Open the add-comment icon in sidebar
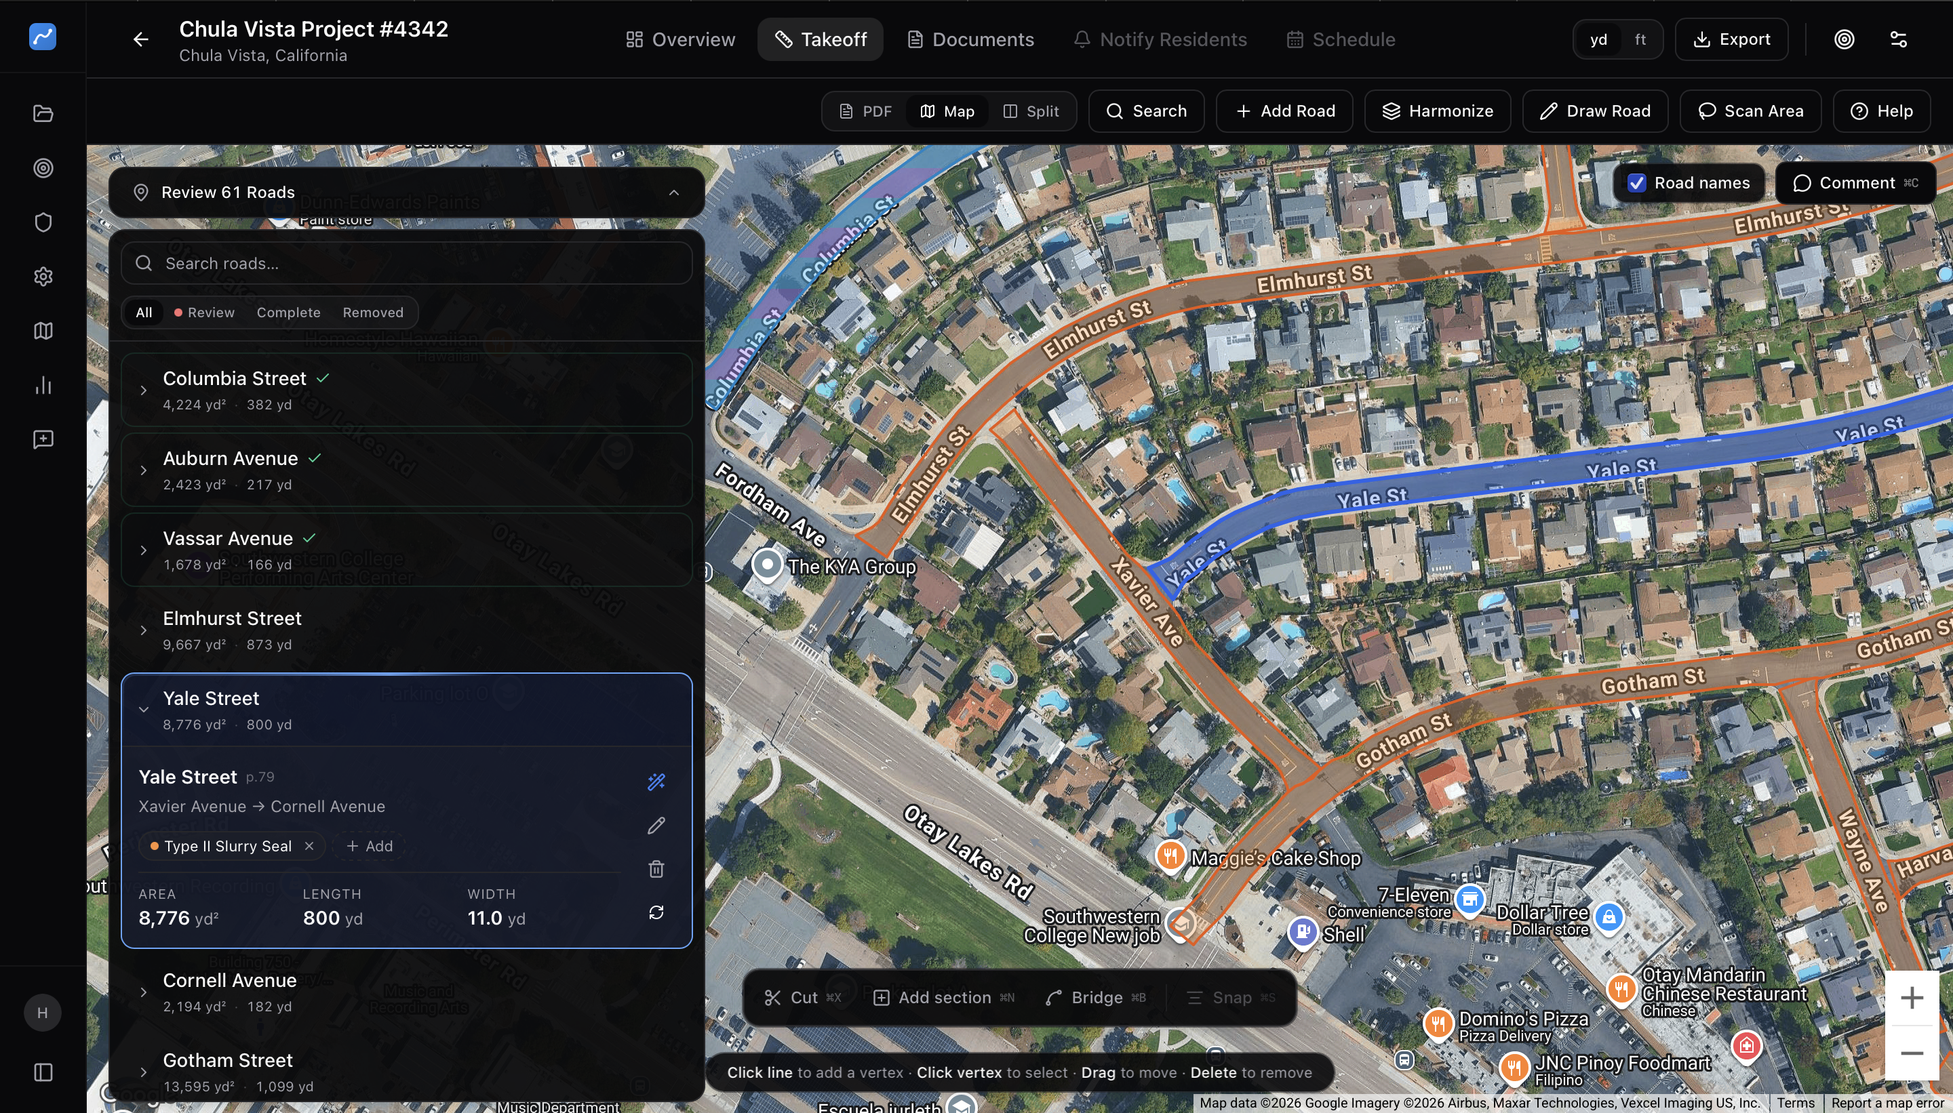Image resolution: width=1953 pixels, height=1113 pixels. [x=43, y=439]
